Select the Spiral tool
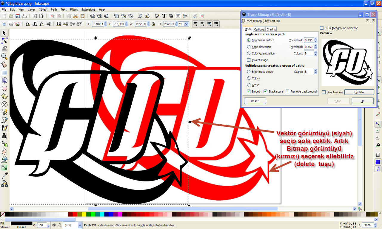382x229 pixels. [4, 104]
